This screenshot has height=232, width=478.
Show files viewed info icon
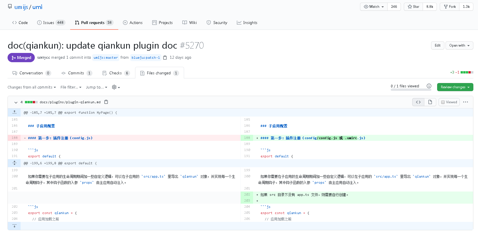pos(429,86)
